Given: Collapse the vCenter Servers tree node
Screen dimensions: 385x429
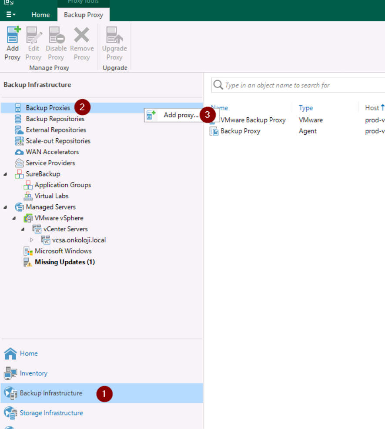Looking at the screenshot, I should tap(23, 229).
